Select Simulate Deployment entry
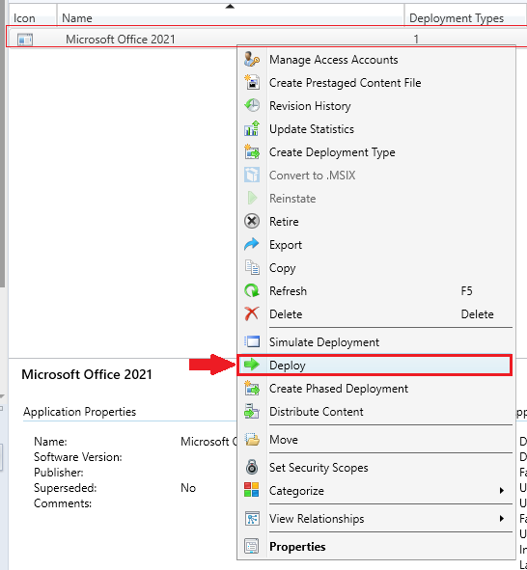Image resolution: width=527 pixels, height=570 pixels. click(376, 341)
